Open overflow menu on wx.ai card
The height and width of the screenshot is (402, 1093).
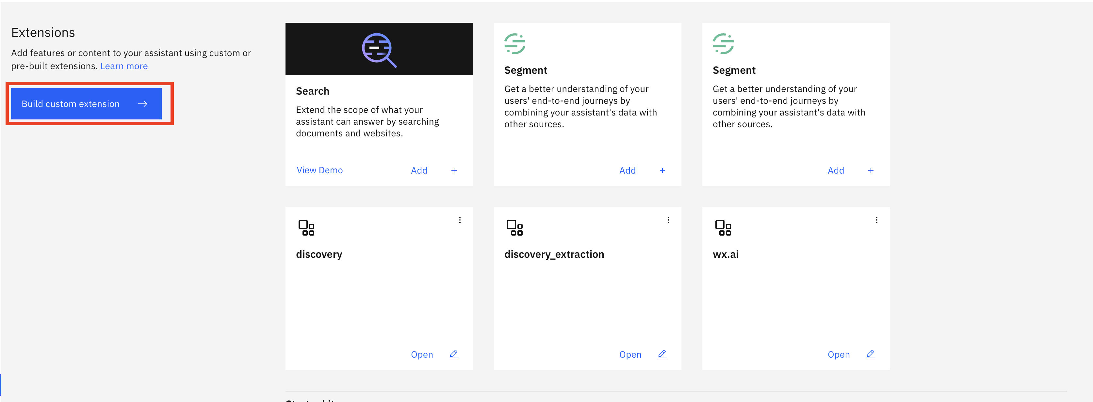[x=876, y=220]
